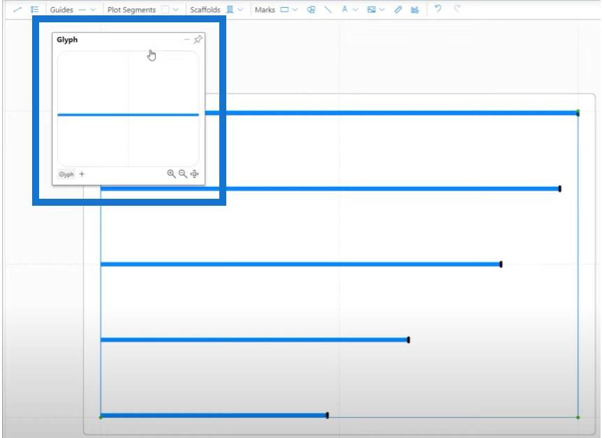Image resolution: width=602 pixels, height=438 pixels.
Task: Zoom out the Glyph editor
Action: pyautogui.click(x=183, y=174)
